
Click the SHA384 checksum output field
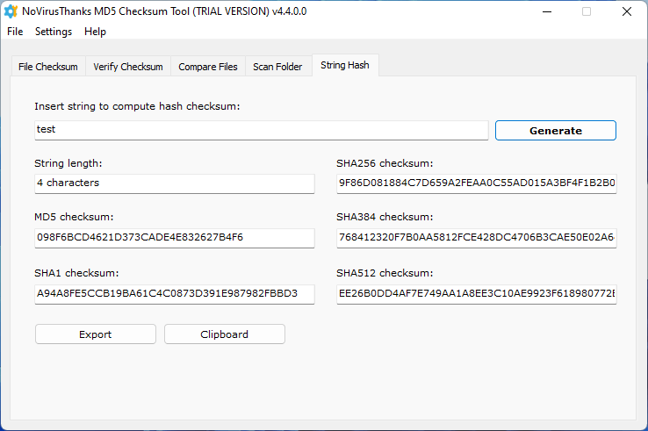[477, 238]
